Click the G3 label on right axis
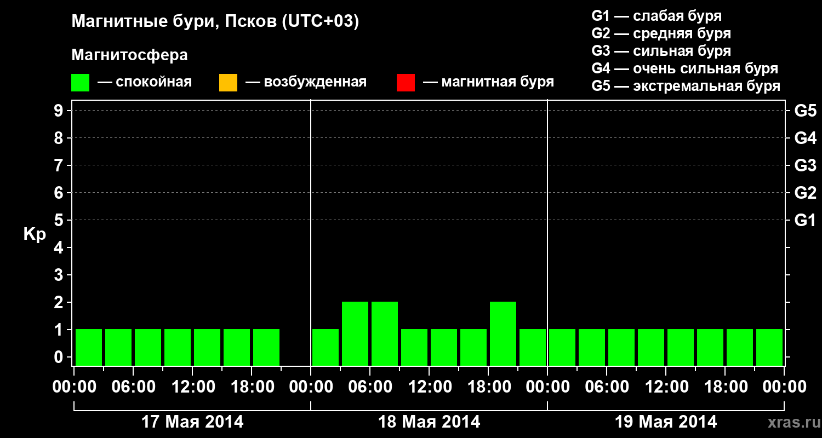822x438 pixels. point(806,165)
